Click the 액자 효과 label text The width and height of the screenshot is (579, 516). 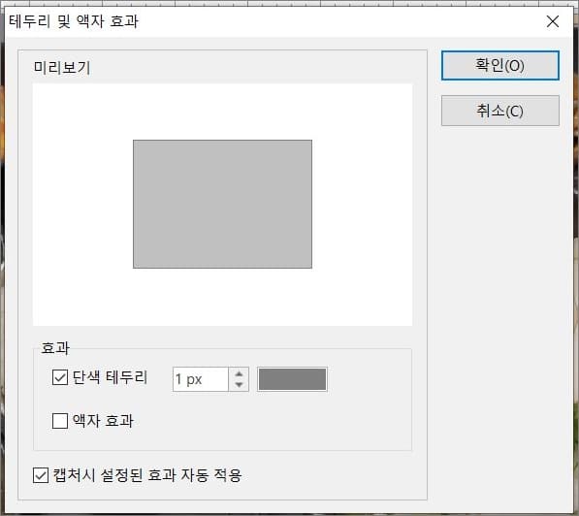tap(103, 421)
